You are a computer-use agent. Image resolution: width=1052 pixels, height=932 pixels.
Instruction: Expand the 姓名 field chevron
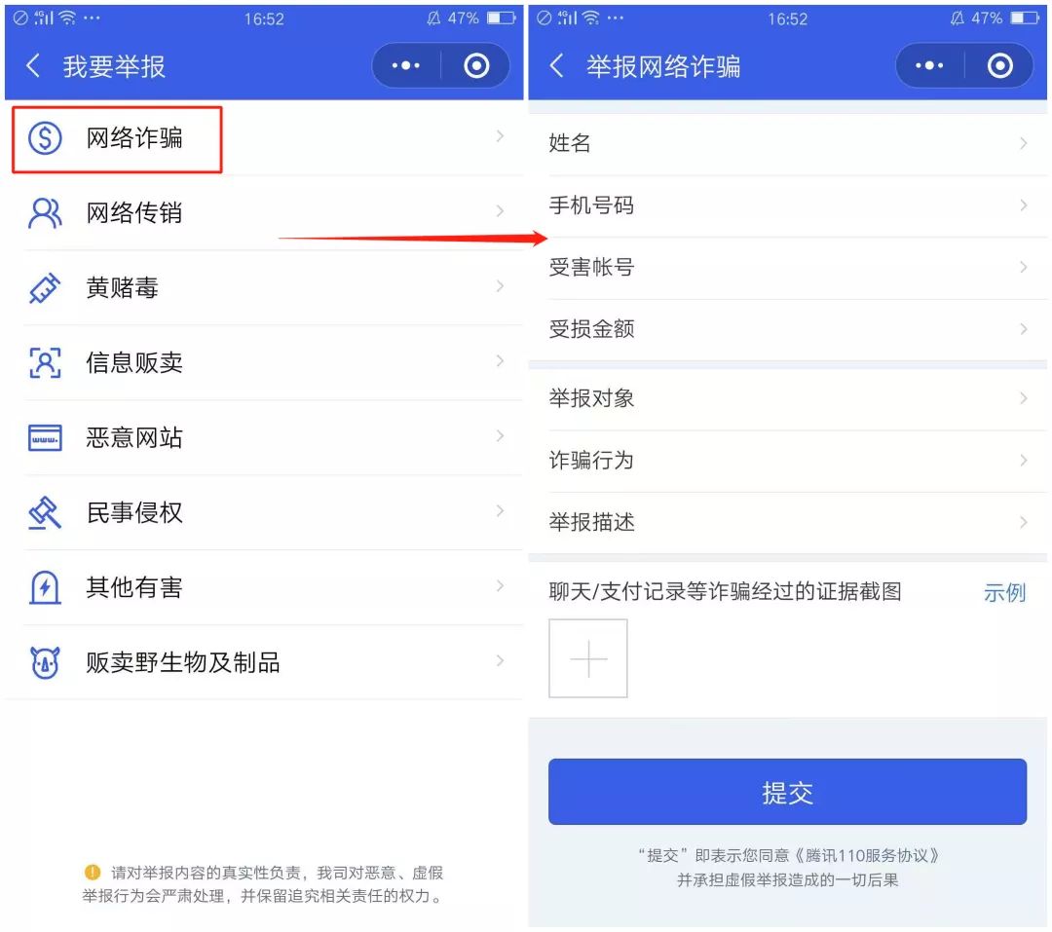pyautogui.click(x=1023, y=143)
